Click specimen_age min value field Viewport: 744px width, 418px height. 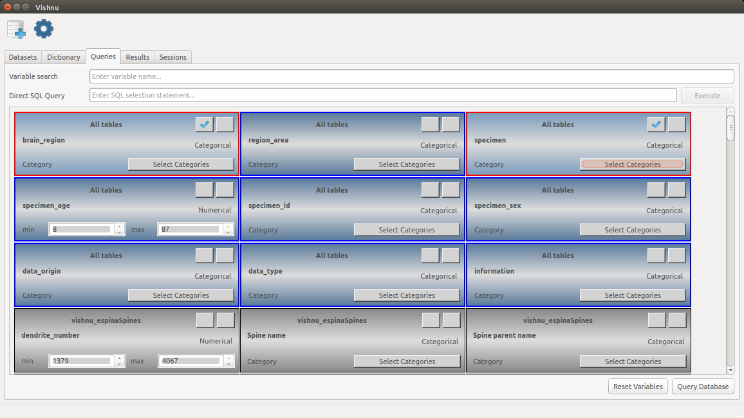click(x=82, y=229)
